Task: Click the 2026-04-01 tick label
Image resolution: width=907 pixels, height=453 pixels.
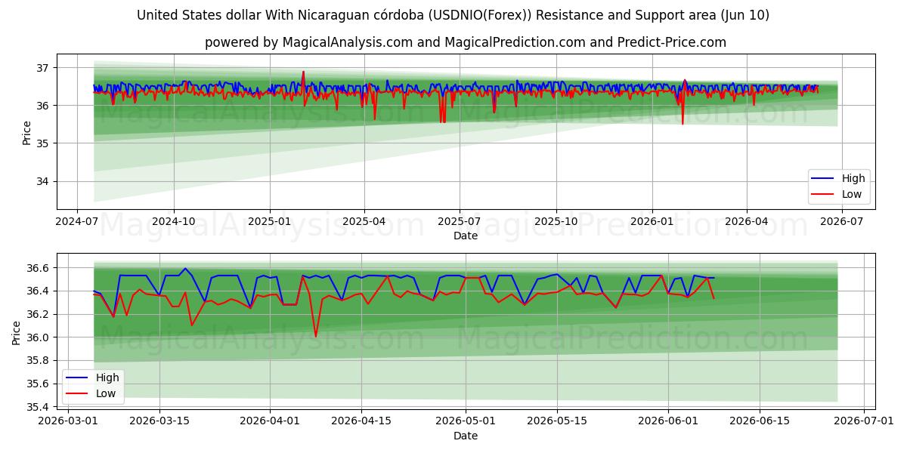Action: coord(271,421)
